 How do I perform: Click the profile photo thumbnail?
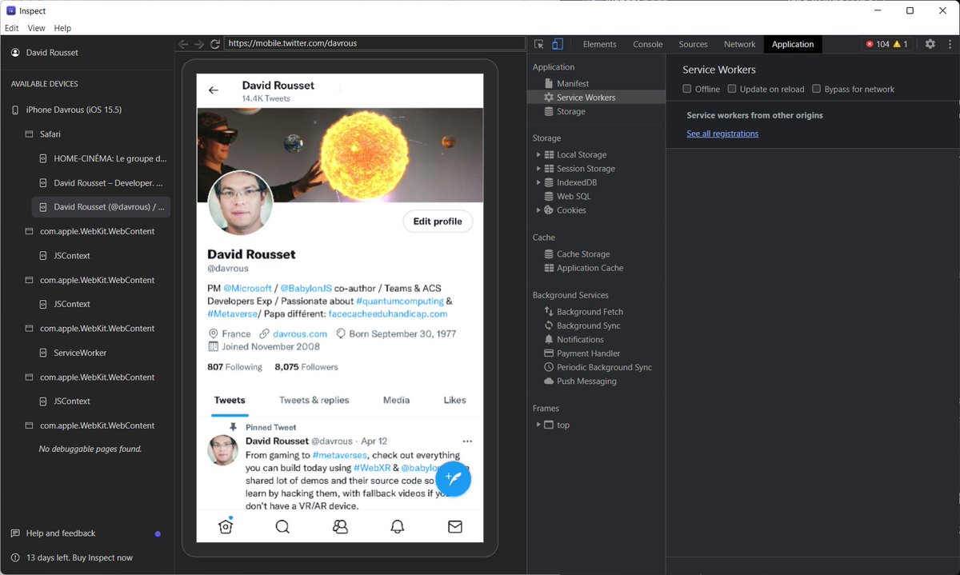coord(241,202)
